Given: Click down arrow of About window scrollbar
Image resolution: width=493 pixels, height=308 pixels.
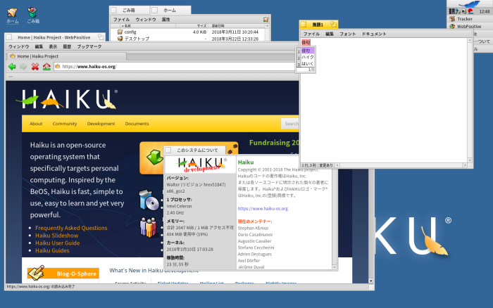Looking at the screenshot, I should pos(335,267).
